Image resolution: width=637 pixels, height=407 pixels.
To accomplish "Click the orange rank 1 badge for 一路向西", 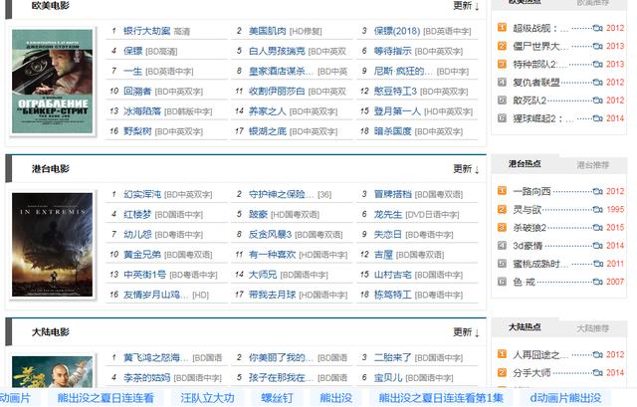I will click(502, 190).
